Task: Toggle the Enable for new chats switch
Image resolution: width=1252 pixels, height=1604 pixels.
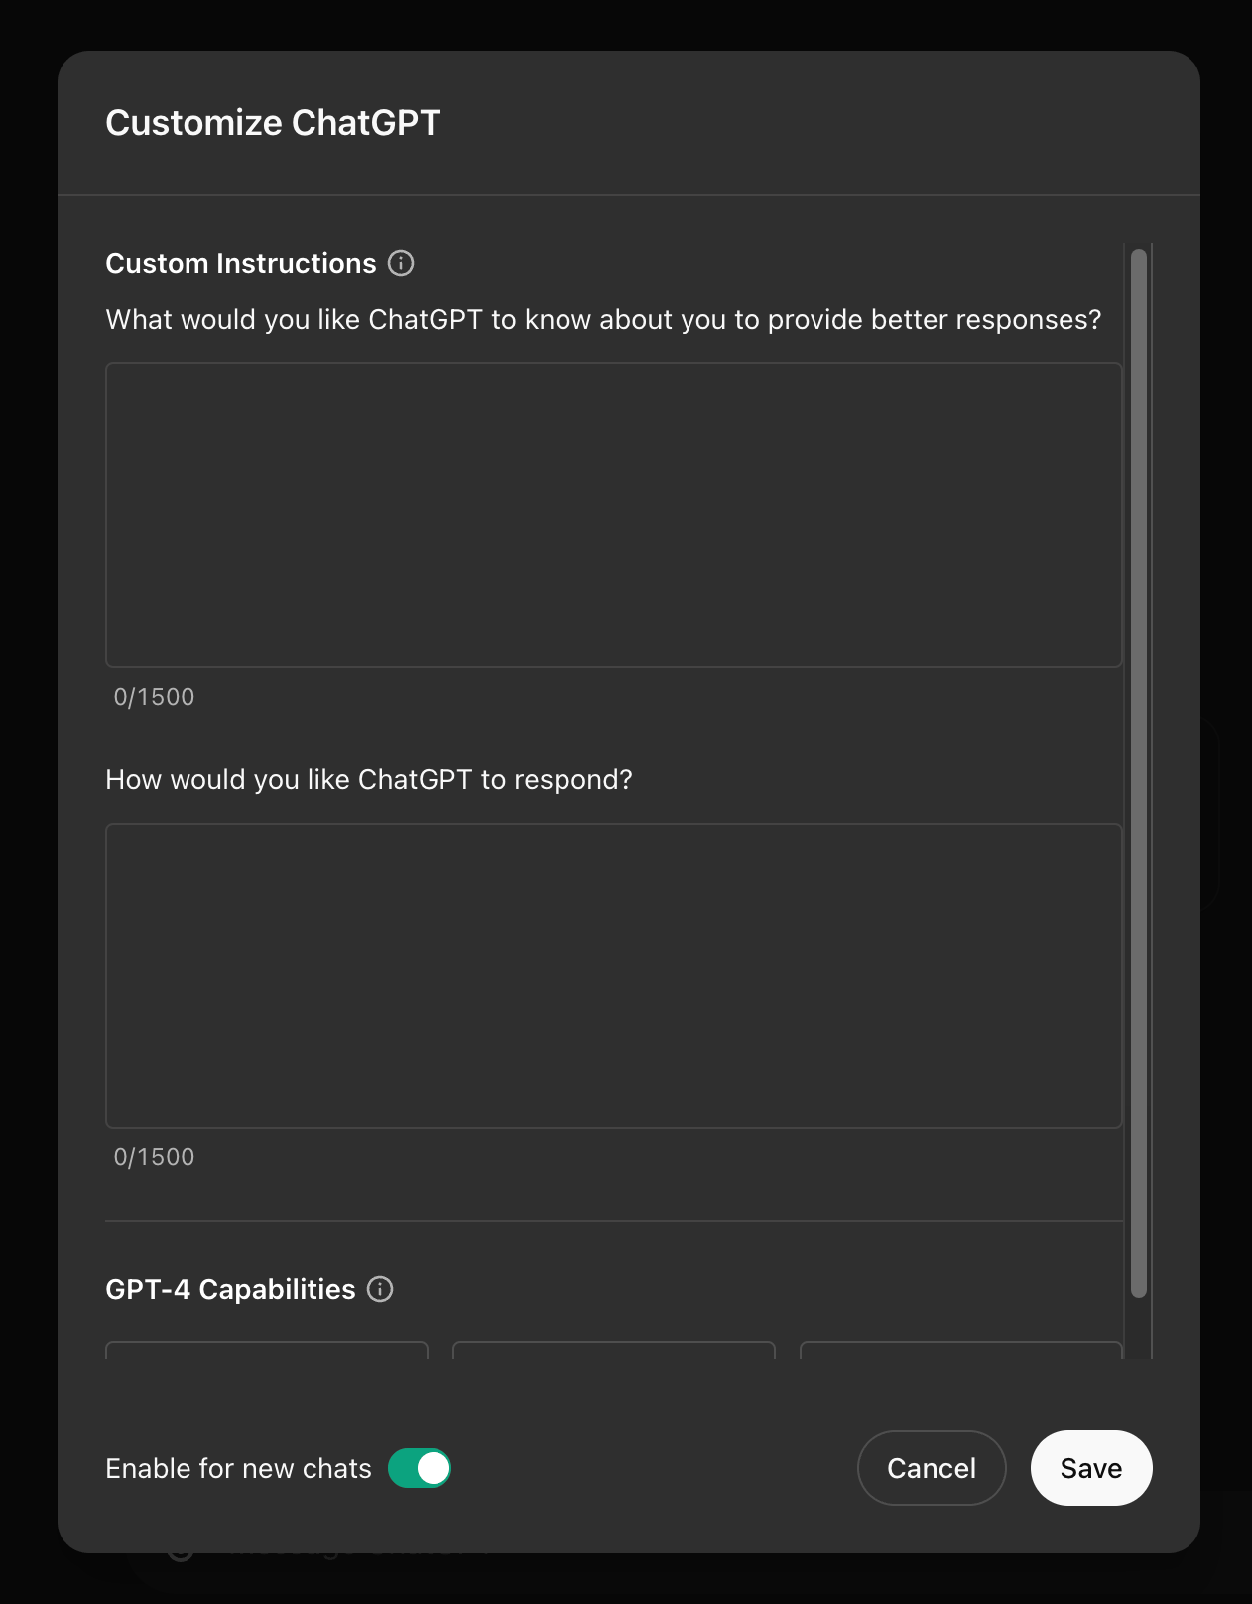Action: (420, 1468)
